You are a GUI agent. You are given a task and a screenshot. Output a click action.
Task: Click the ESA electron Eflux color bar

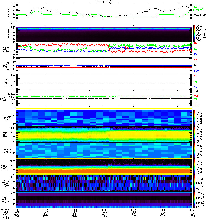pos(194,167)
